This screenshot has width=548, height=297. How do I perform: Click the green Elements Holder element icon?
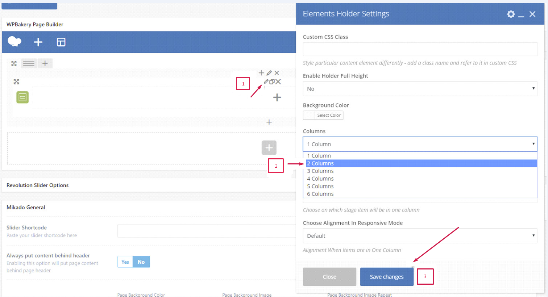click(22, 97)
